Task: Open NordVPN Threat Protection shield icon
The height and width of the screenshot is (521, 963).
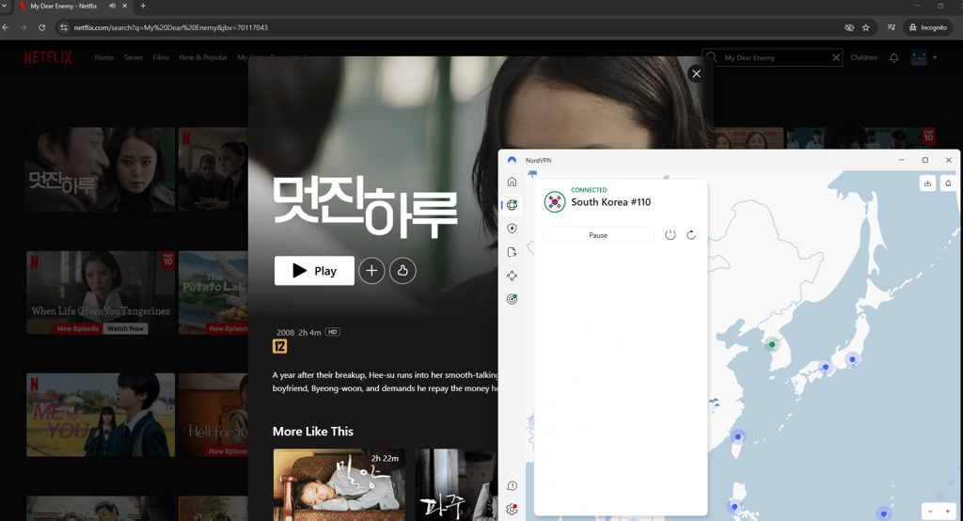Action: 513,229
